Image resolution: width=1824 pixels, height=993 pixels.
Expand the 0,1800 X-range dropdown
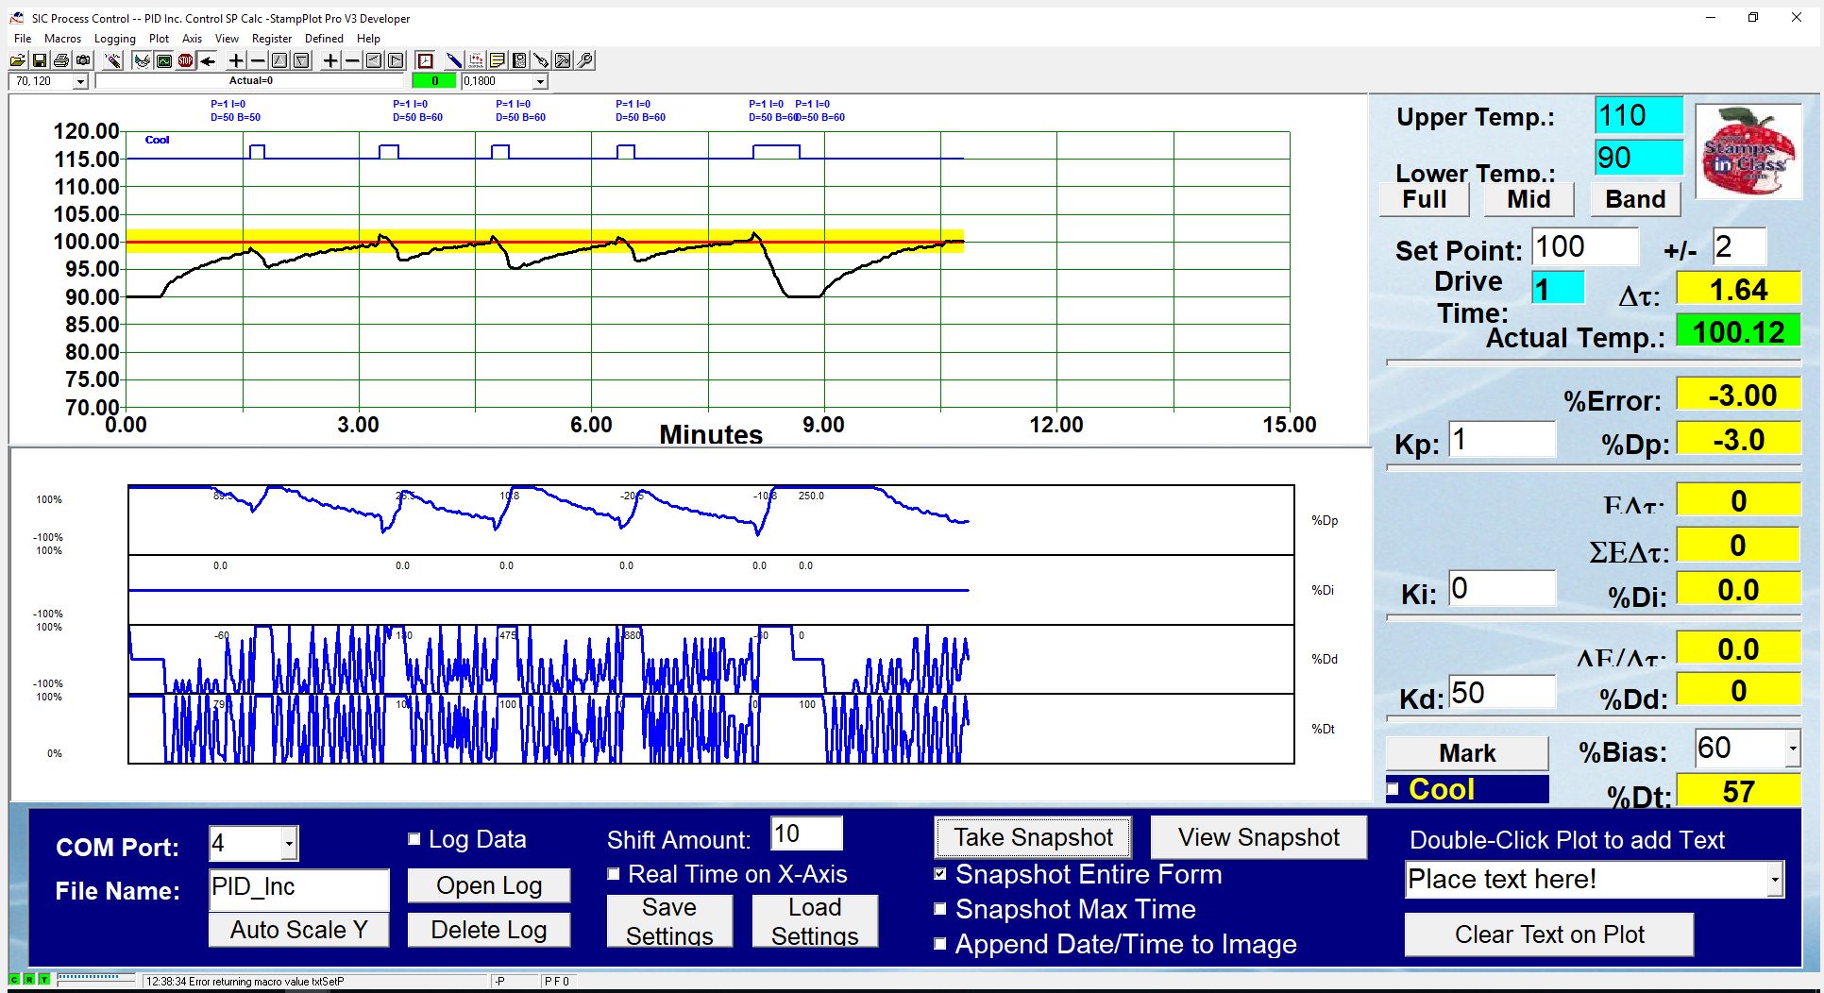point(540,81)
